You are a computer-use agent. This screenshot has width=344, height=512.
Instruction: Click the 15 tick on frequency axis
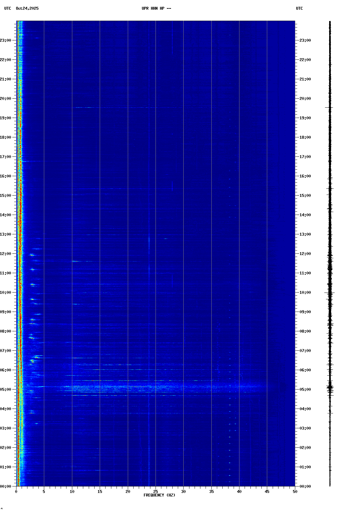pyautogui.click(x=100, y=492)
